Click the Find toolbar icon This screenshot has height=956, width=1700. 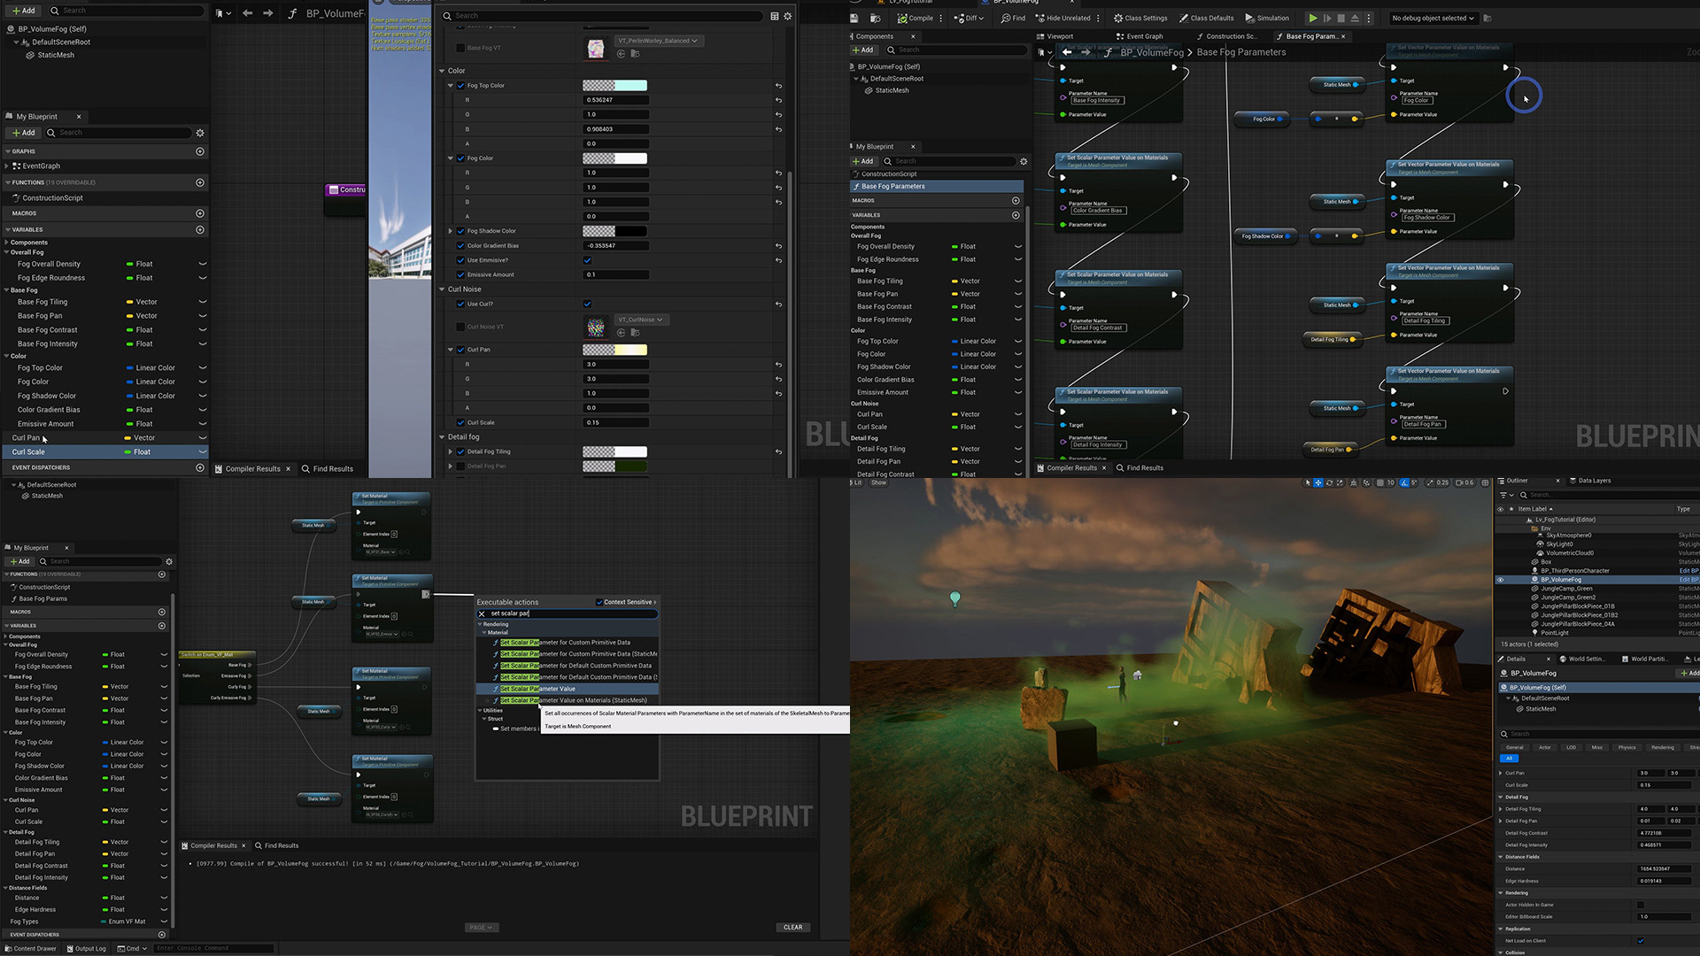click(x=1013, y=18)
